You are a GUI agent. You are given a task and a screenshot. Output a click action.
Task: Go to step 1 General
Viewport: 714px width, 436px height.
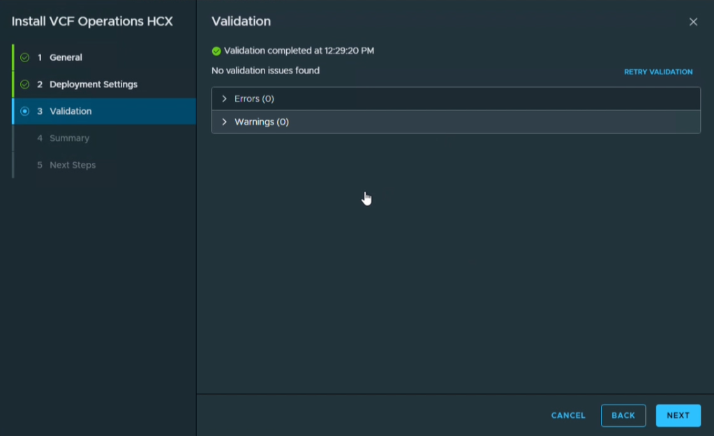click(104, 57)
